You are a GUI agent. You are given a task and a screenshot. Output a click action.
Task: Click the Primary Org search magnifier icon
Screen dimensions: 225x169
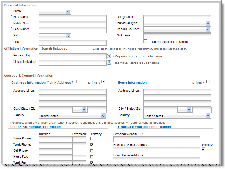tap(109, 56)
